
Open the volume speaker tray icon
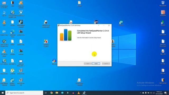(x=151, y=93)
